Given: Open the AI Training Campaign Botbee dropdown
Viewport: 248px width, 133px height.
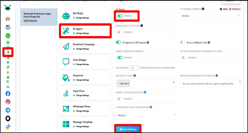Looking at the screenshot, I should click(210, 16).
